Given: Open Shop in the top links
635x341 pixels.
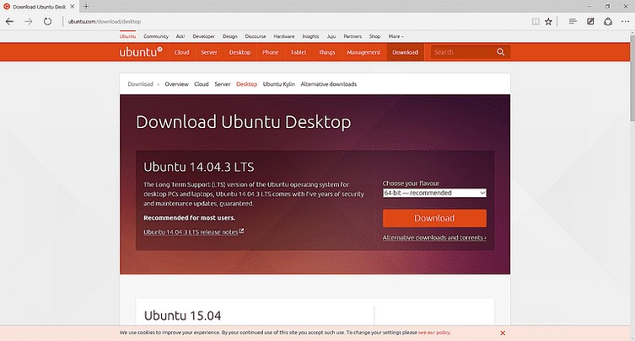Looking at the screenshot, I should coord(374,36).
